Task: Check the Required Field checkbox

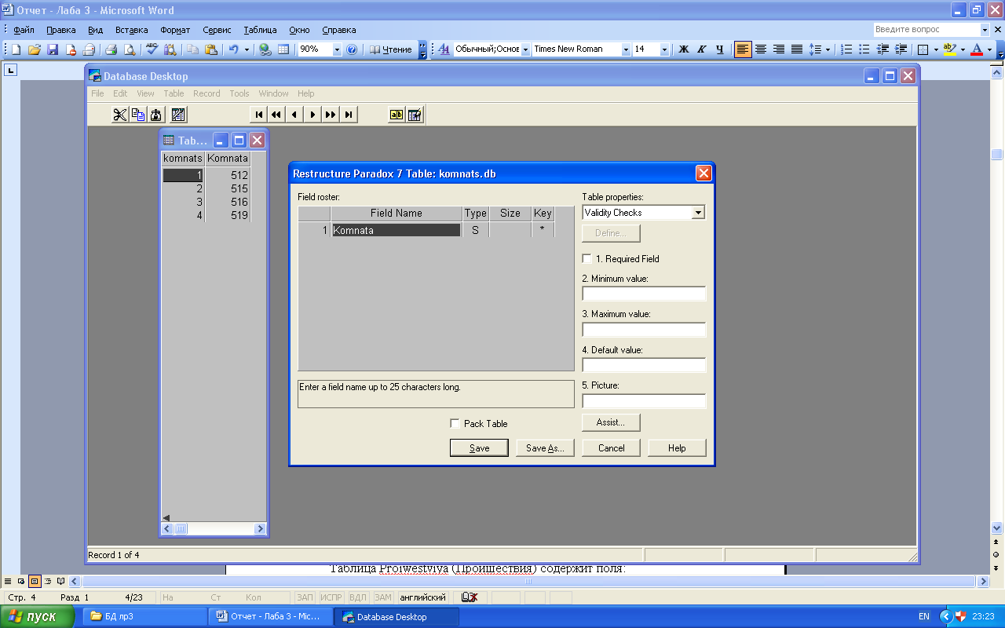Action: coord(587,259)
